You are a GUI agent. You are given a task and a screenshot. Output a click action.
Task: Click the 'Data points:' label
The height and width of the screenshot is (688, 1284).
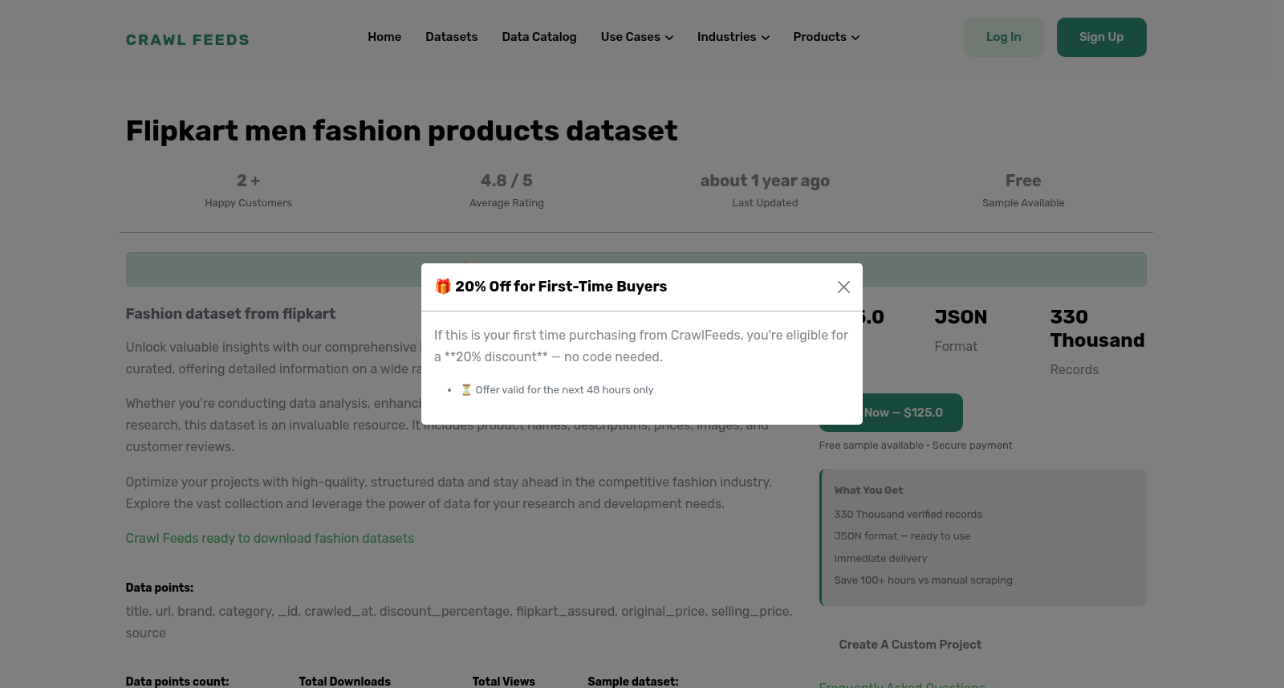(160, 588)
